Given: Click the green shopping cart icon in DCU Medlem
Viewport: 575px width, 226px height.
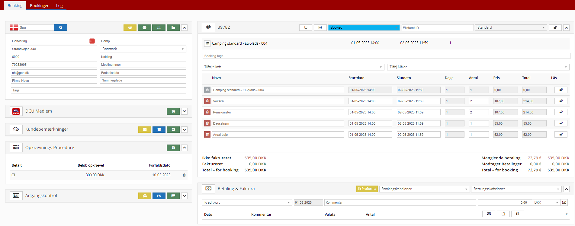Looking at the screenshot, I should coord(173,111).
